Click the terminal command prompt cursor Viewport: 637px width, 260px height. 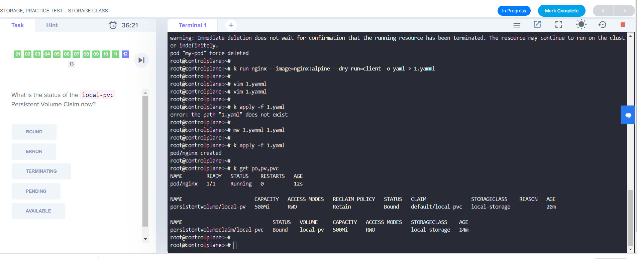(235, 245)
